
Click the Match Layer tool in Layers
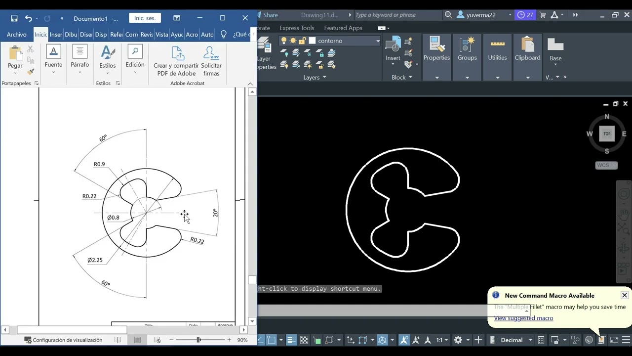332,65
